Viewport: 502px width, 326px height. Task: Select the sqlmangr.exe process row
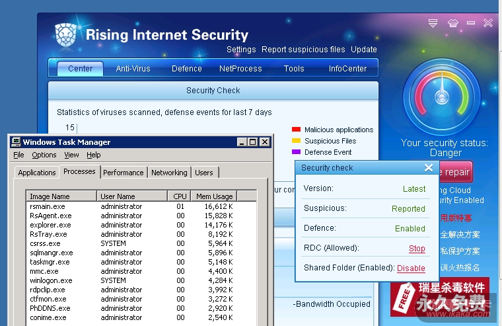click(141, 253)
